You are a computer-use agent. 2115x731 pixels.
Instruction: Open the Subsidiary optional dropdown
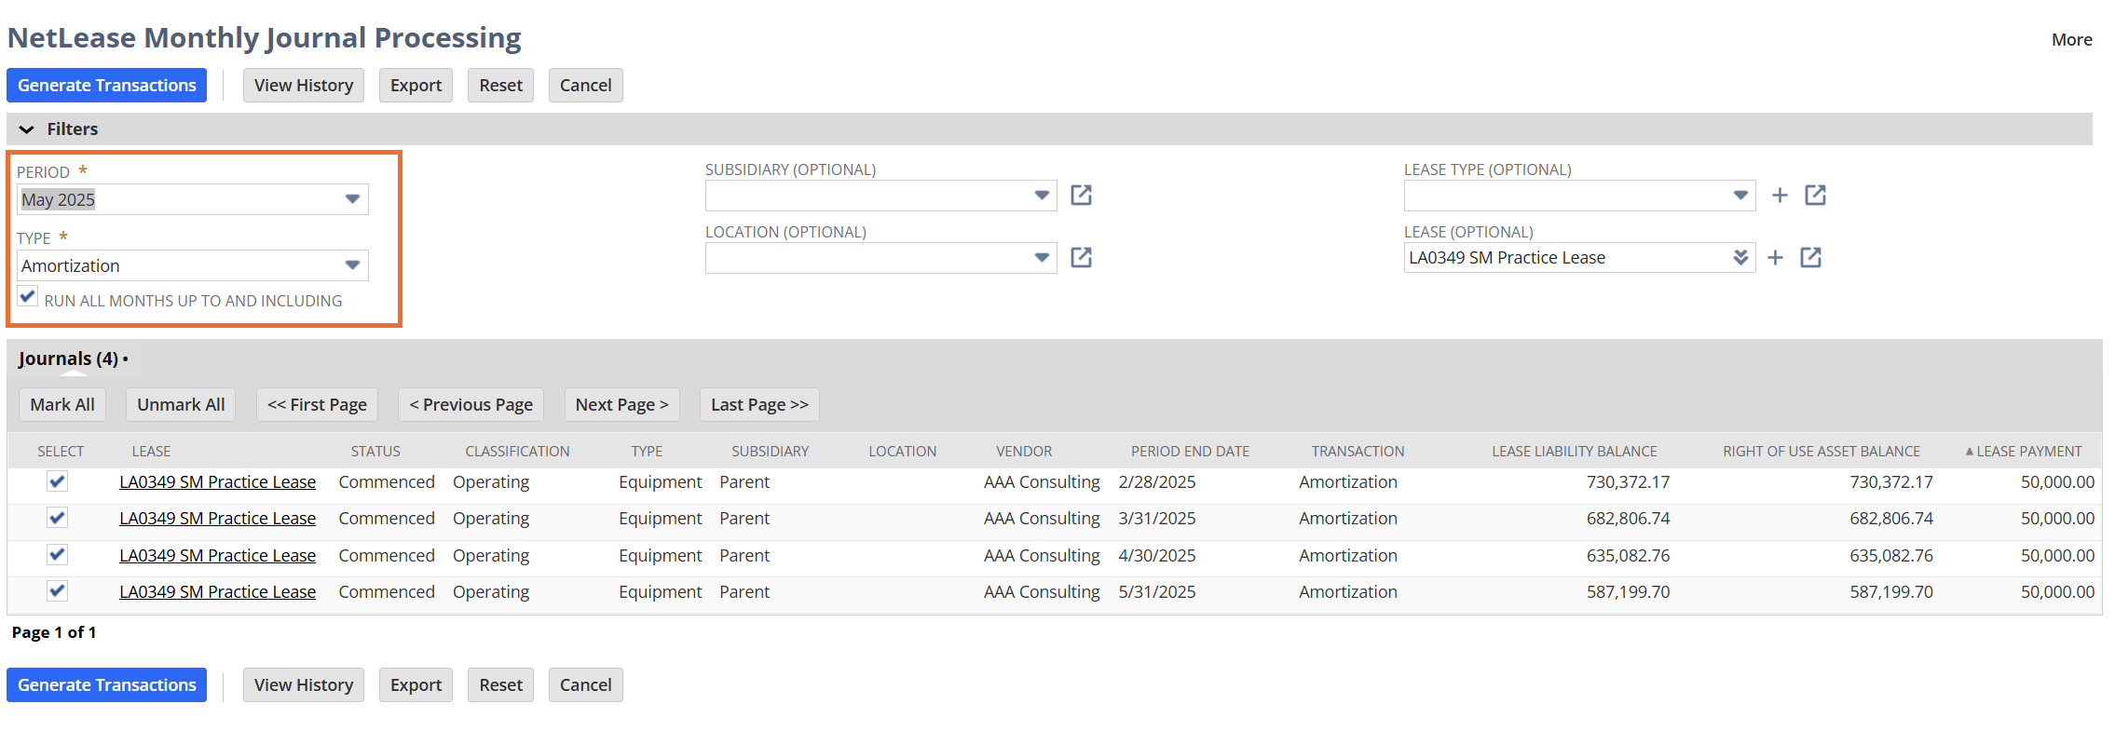coord(880,196)
